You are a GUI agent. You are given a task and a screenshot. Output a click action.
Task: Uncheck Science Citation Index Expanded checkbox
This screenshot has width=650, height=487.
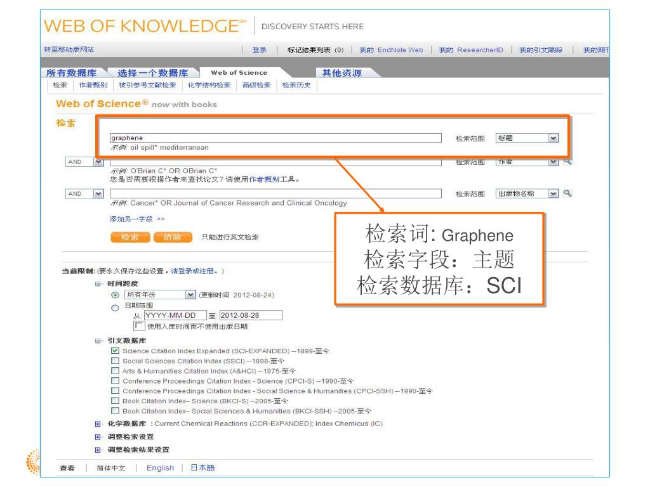click(116, 351)
